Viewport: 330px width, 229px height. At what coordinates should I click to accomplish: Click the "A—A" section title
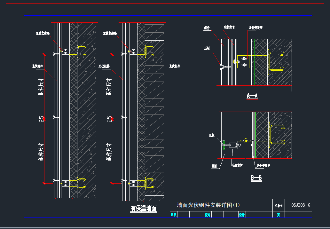pyautogui.click(x=252, y=96)
